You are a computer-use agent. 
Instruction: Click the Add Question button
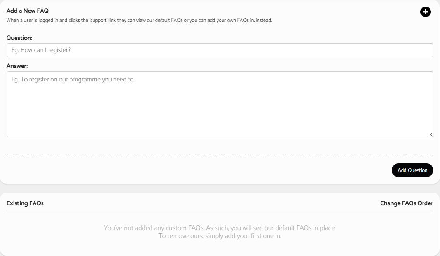coord(412,170)
